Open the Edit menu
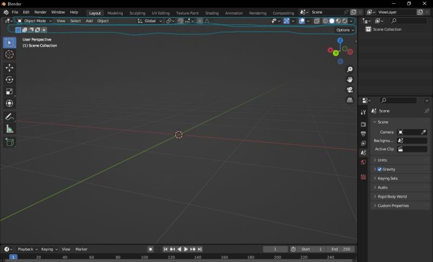The width and height of the screenshot is (433, 262). 26,12
